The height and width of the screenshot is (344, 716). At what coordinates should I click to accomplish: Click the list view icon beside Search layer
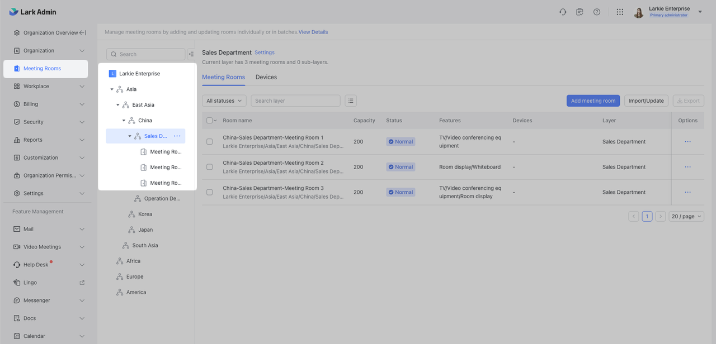coord(351,101)
